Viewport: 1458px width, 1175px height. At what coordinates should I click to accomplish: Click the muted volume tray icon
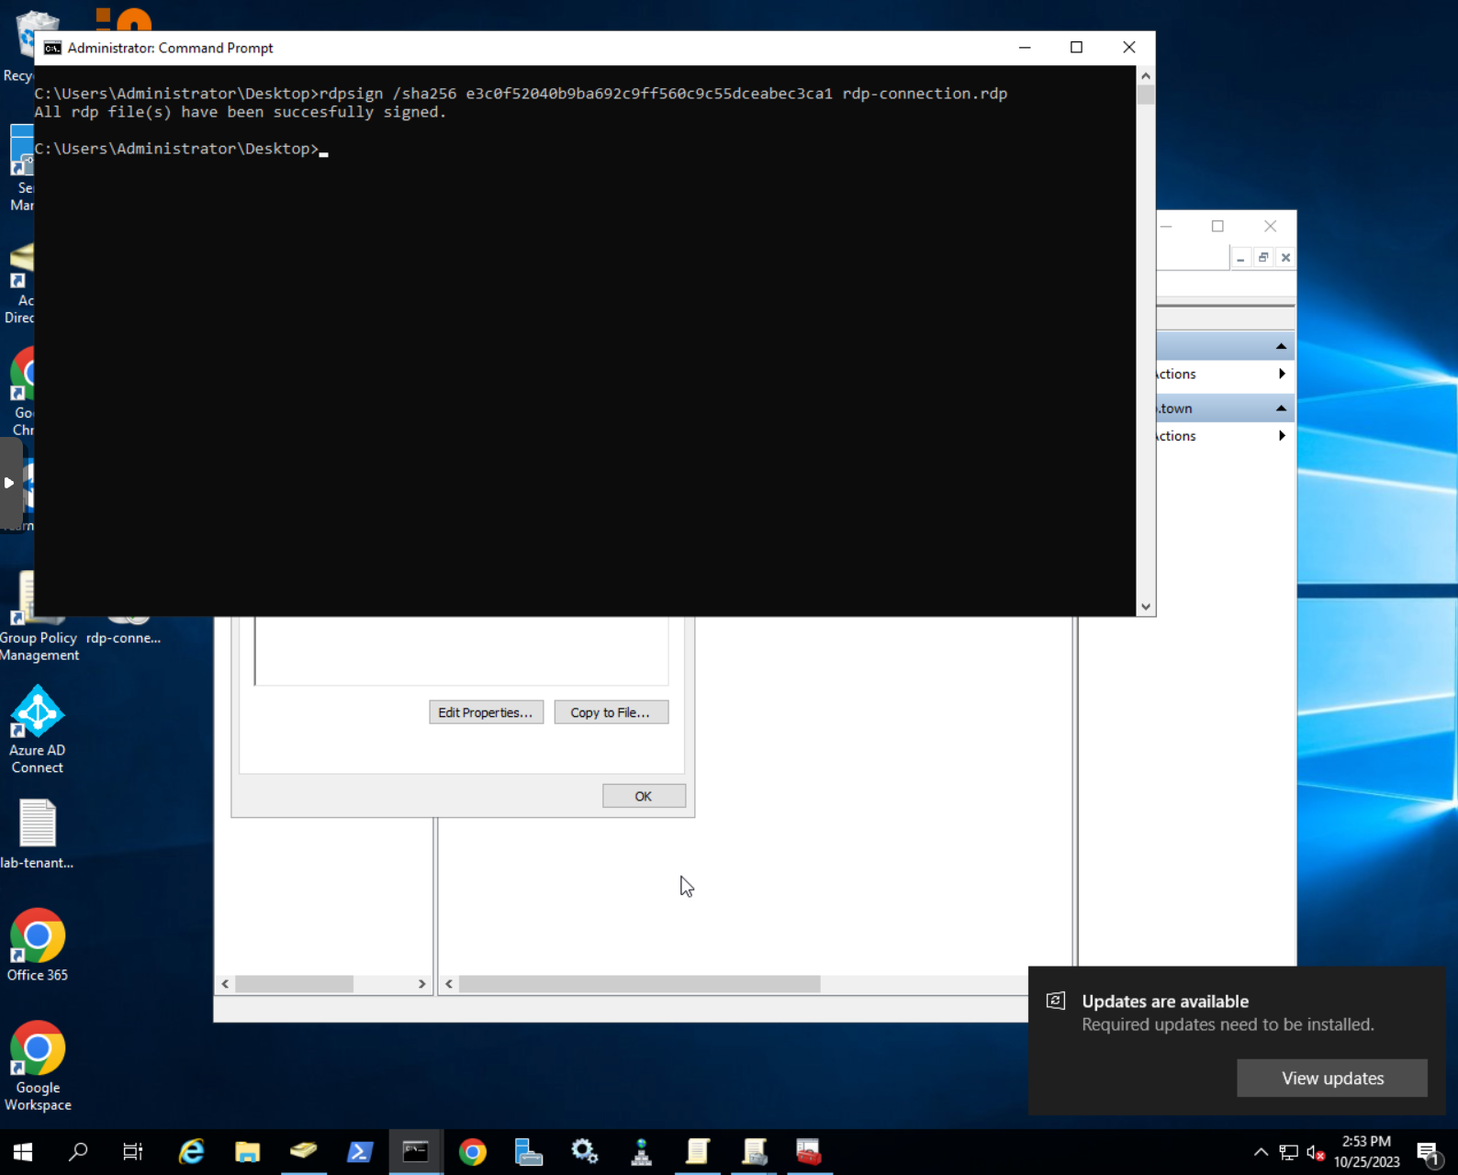tap(1316, 1152)
